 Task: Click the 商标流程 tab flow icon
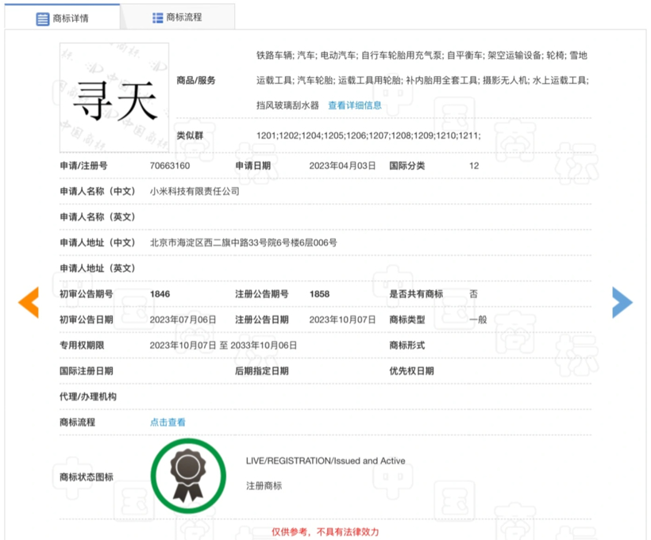[158, 17]
